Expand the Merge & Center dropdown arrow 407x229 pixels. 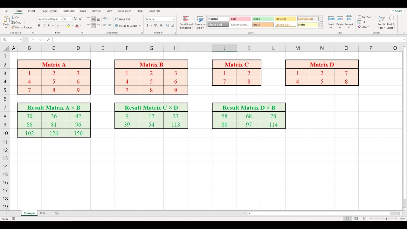click(x=140, y=26)
